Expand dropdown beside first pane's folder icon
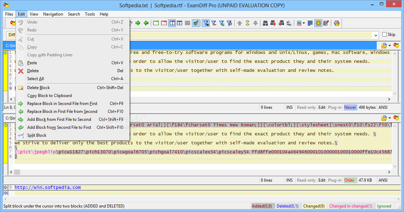 390,46
